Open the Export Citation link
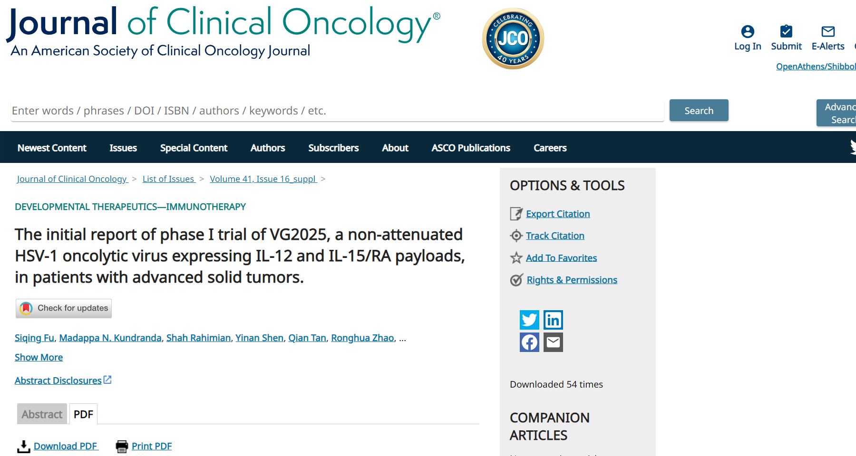Image resolution: width=856 pixels, height=456 pixels. pyautogui.click(x=557, y=214)
